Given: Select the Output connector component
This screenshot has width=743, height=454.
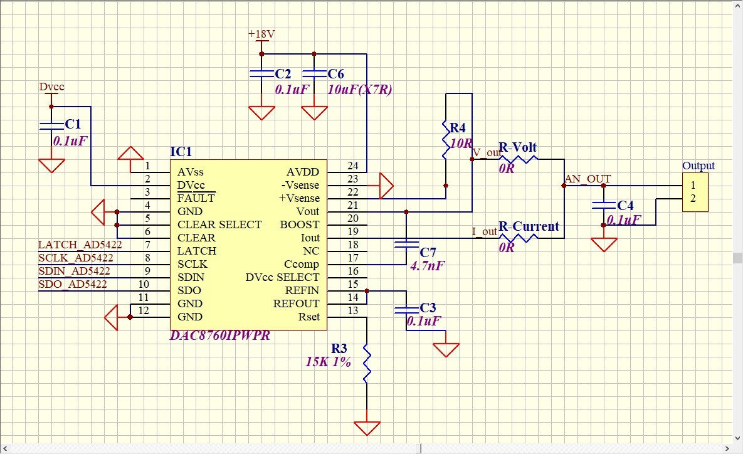Looking at the screenshot, I should click(695, 192).
